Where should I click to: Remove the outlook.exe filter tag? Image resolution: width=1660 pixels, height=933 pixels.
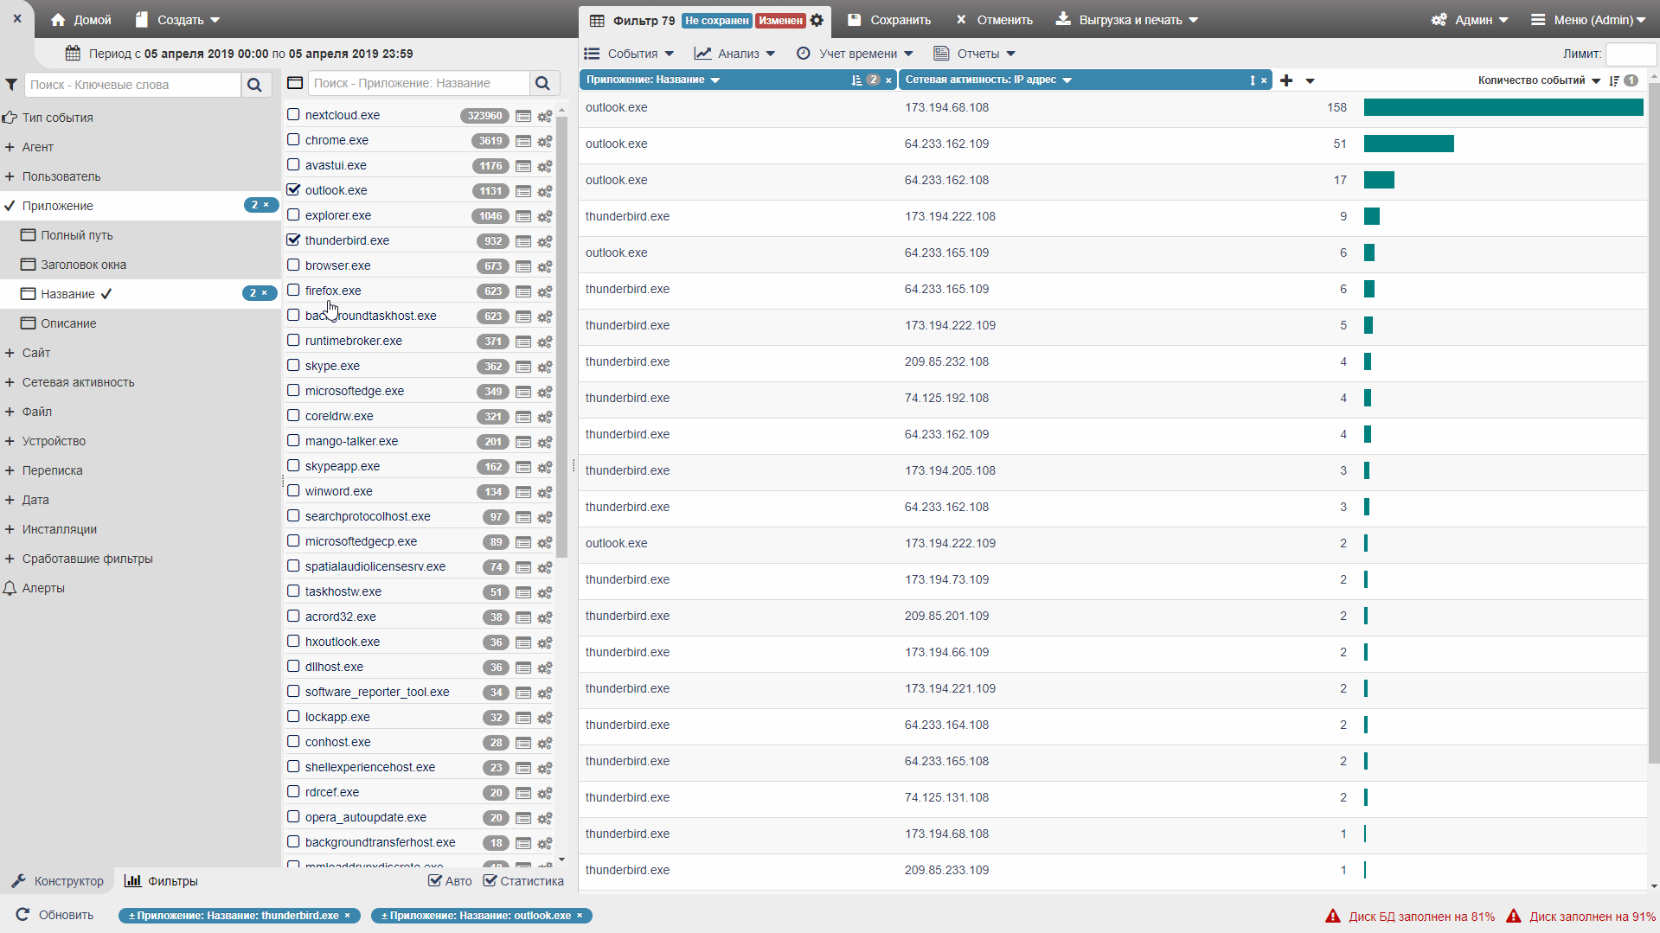[x=580, y=916]
